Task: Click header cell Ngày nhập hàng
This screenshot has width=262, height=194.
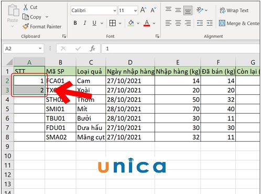Action: coord(130,71)
